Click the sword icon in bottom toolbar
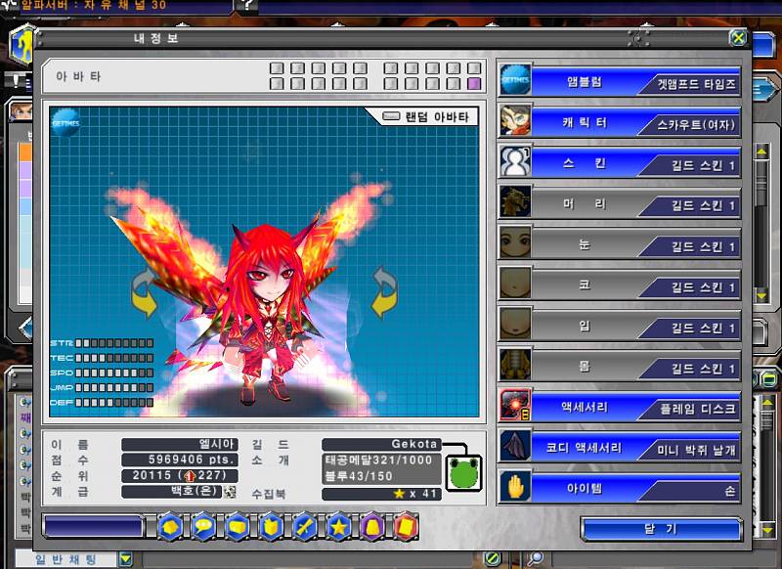 (x=304, y=527)
